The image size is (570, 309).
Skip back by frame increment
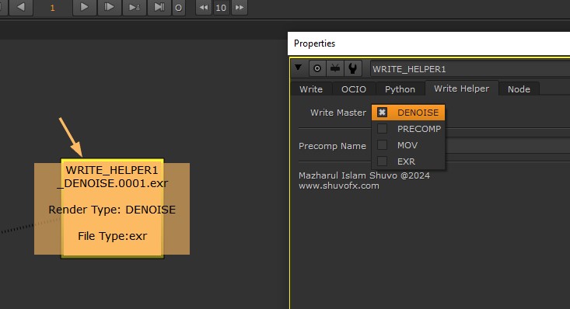tap(204, 8)
